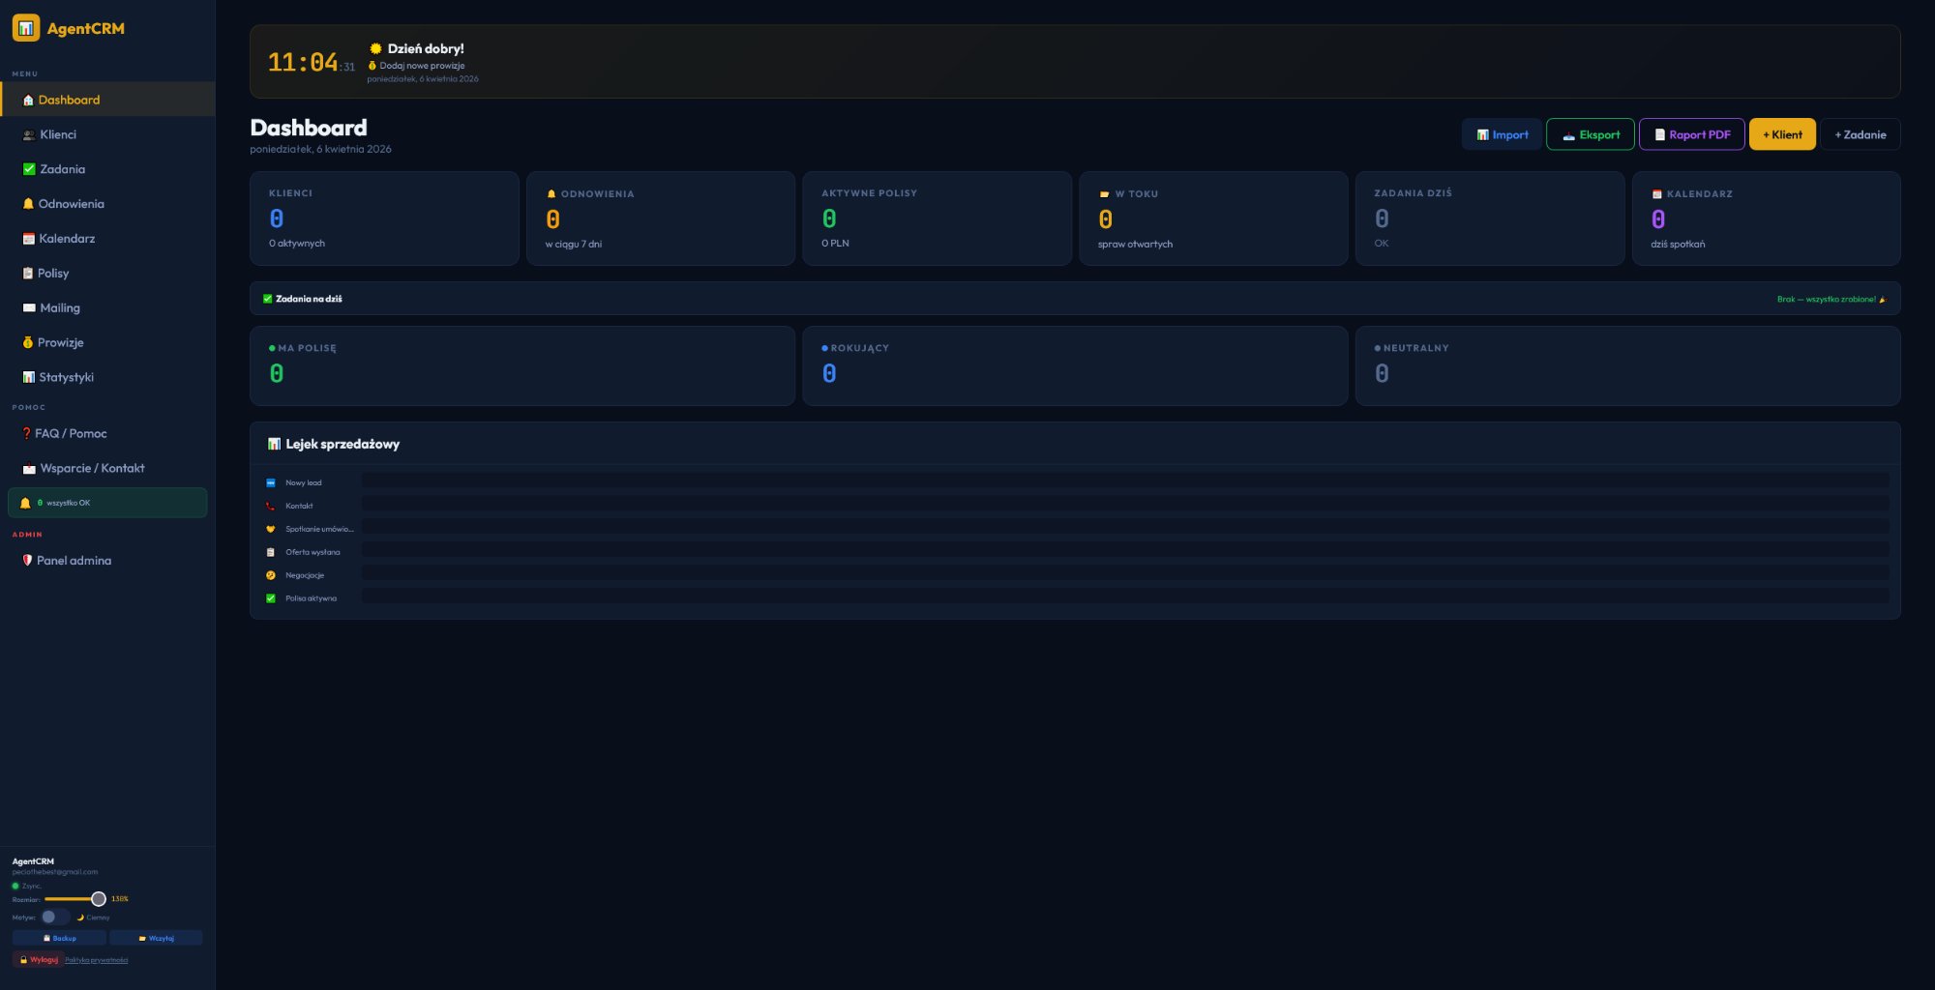Switch to the Dashboard menu item
The height and width of the screenshot is (990, 1935).
(x=68, y=100)
